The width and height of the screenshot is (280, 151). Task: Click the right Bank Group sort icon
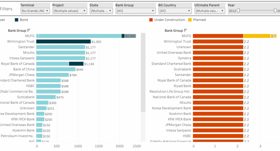(x=185, y=31)
